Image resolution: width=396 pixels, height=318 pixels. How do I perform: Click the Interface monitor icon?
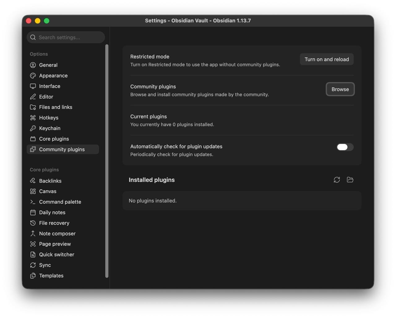[33, 86]
